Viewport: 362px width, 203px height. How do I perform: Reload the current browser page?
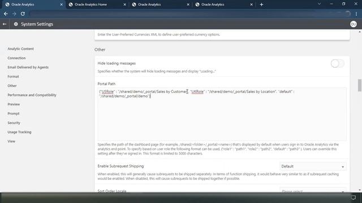point(23,14)
